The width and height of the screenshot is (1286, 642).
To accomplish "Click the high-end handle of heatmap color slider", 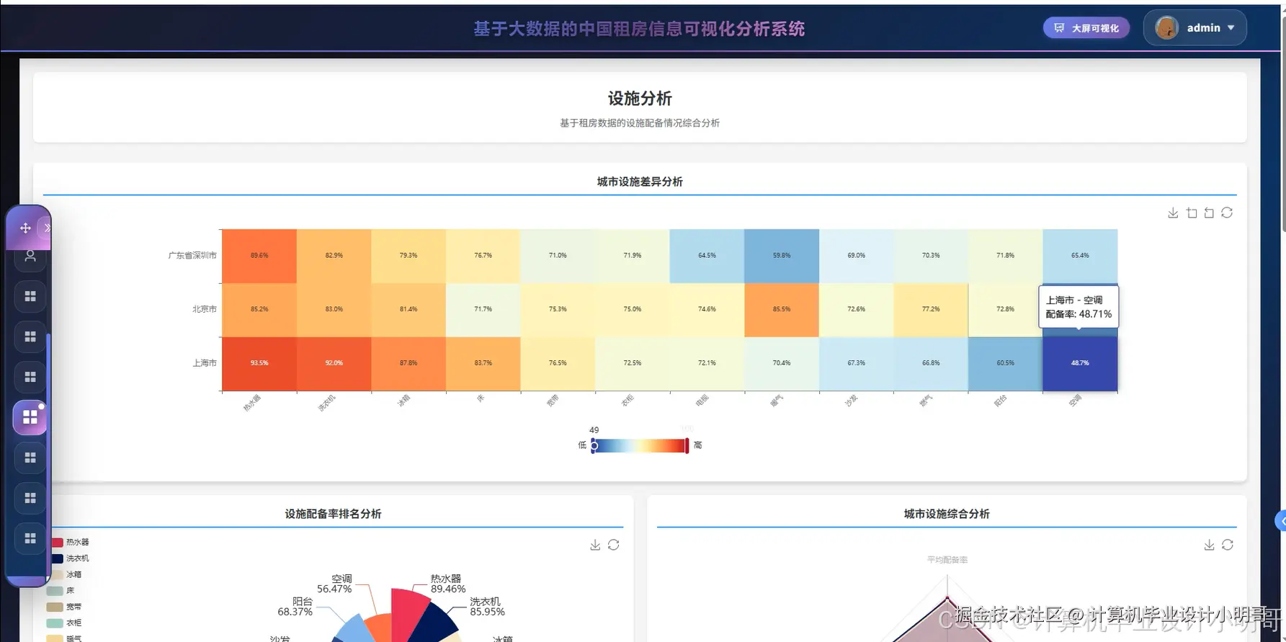I will coord(687,445).
